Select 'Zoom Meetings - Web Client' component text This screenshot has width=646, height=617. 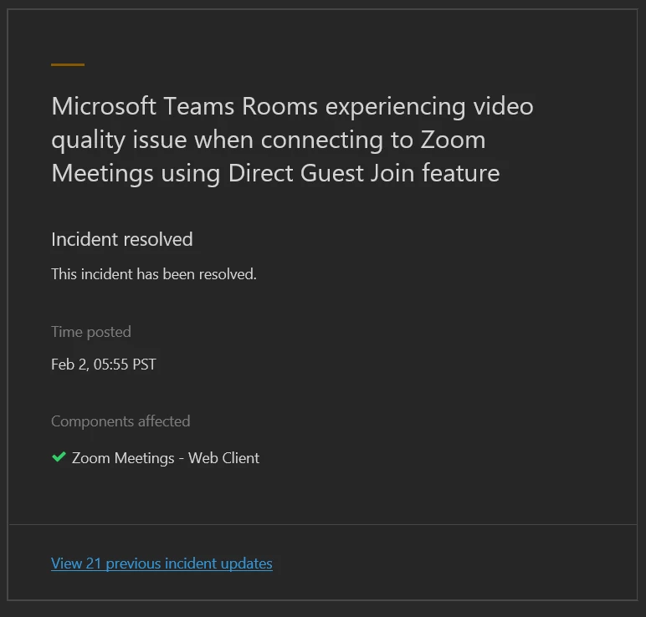(x=166, y=458)
